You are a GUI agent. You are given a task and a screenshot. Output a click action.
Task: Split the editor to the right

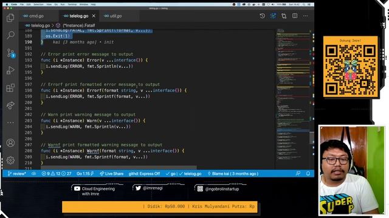(295, 16)
